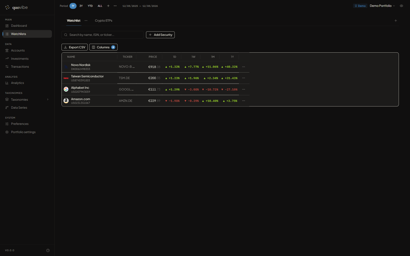Screen dimensions: 410x256
Task: Click Novo Nordisk price €918.08
Action: tap(154, 67)
